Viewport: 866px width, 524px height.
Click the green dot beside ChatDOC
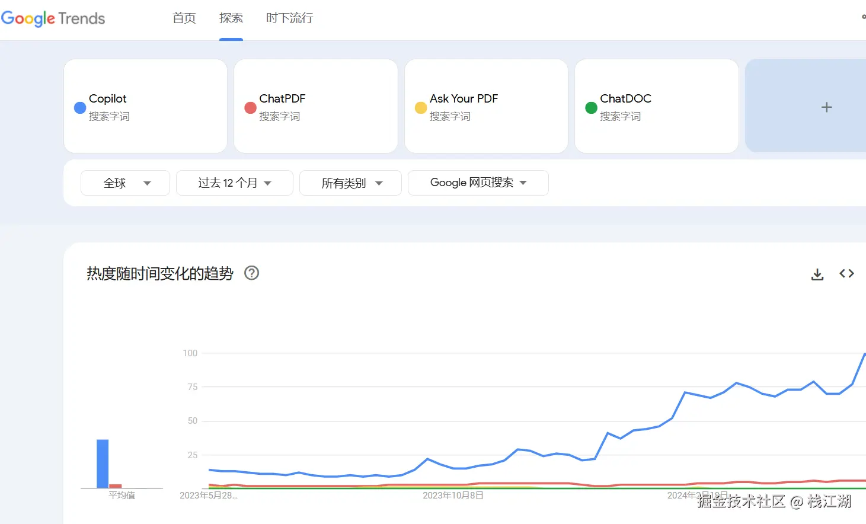(x=591, y=107)
